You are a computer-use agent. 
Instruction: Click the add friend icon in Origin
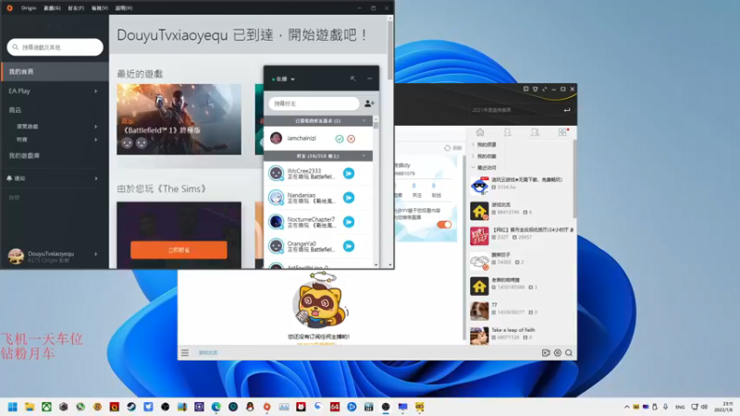click(x=369, y=104)
